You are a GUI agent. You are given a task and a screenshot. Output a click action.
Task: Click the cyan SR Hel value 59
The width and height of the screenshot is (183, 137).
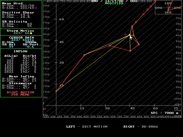pyautogui.click(x=11, y=47)
